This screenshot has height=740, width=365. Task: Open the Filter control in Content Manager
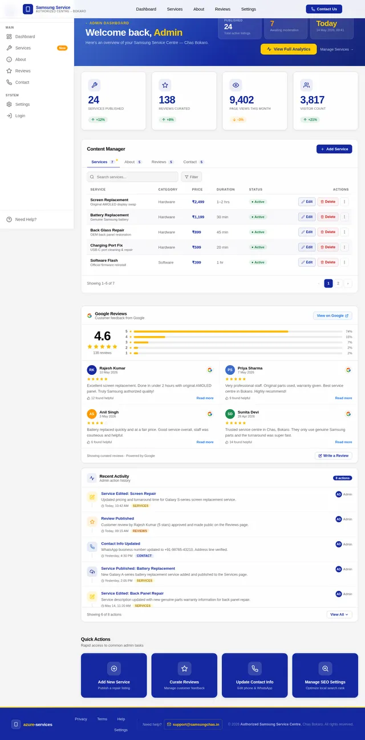coord(192,177)
